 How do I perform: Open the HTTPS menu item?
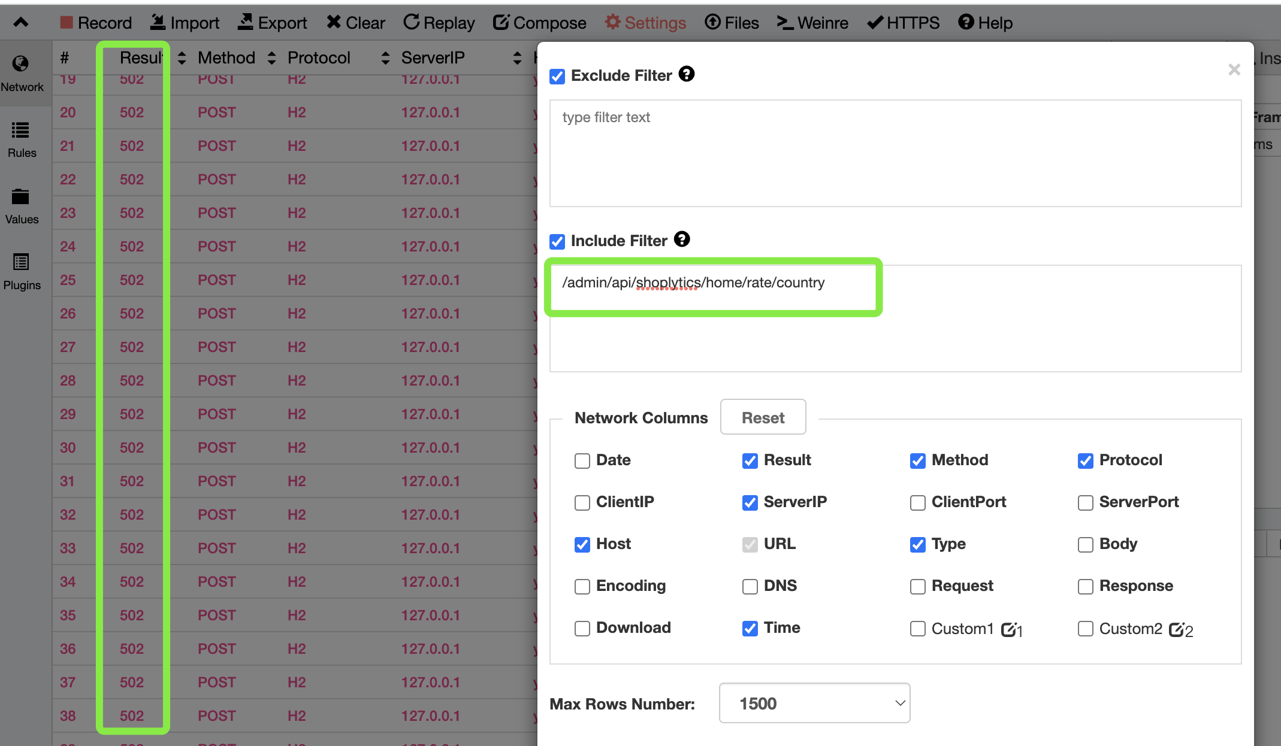click(904, 23)
